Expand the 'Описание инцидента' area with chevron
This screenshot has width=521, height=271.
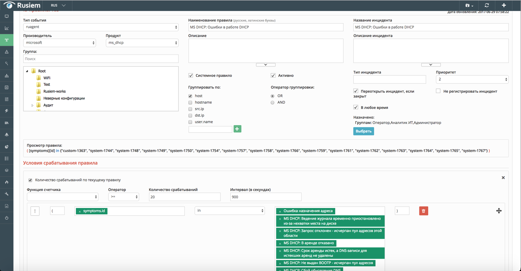(431, 65)
